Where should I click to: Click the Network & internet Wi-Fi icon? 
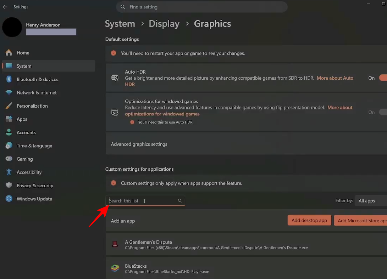click(x=9, y=93)
